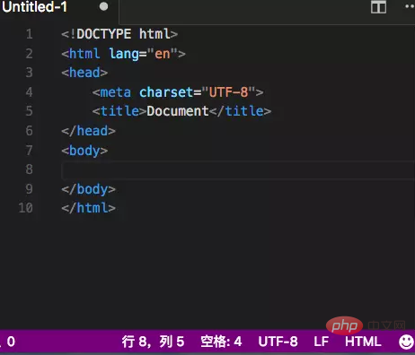Click line number 10 in the gutter
The image size is (415, 355).
26,208
